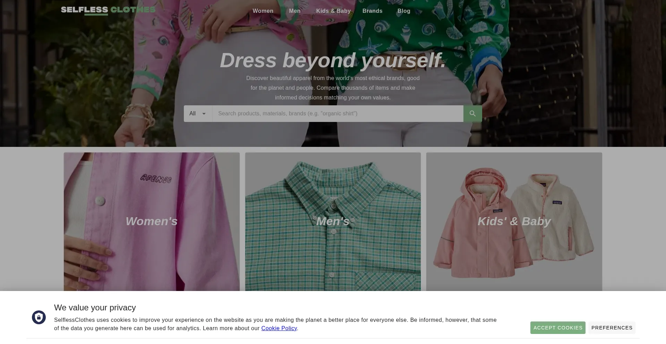Screen dimensions: 666x344
Task: Expand the search filter chevron arrow
Action: coord(204,114)
